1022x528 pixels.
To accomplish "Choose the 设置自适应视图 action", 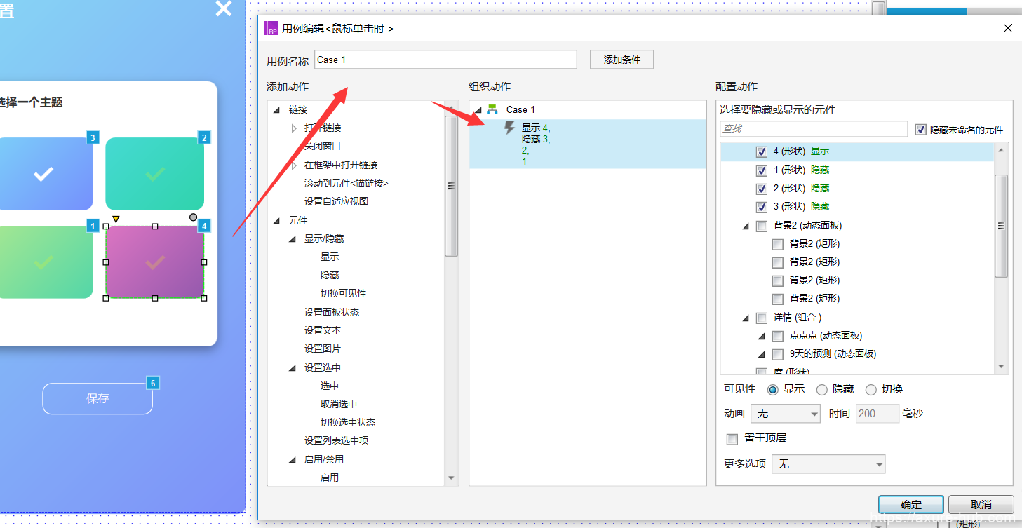I will (x=336, y=201).
